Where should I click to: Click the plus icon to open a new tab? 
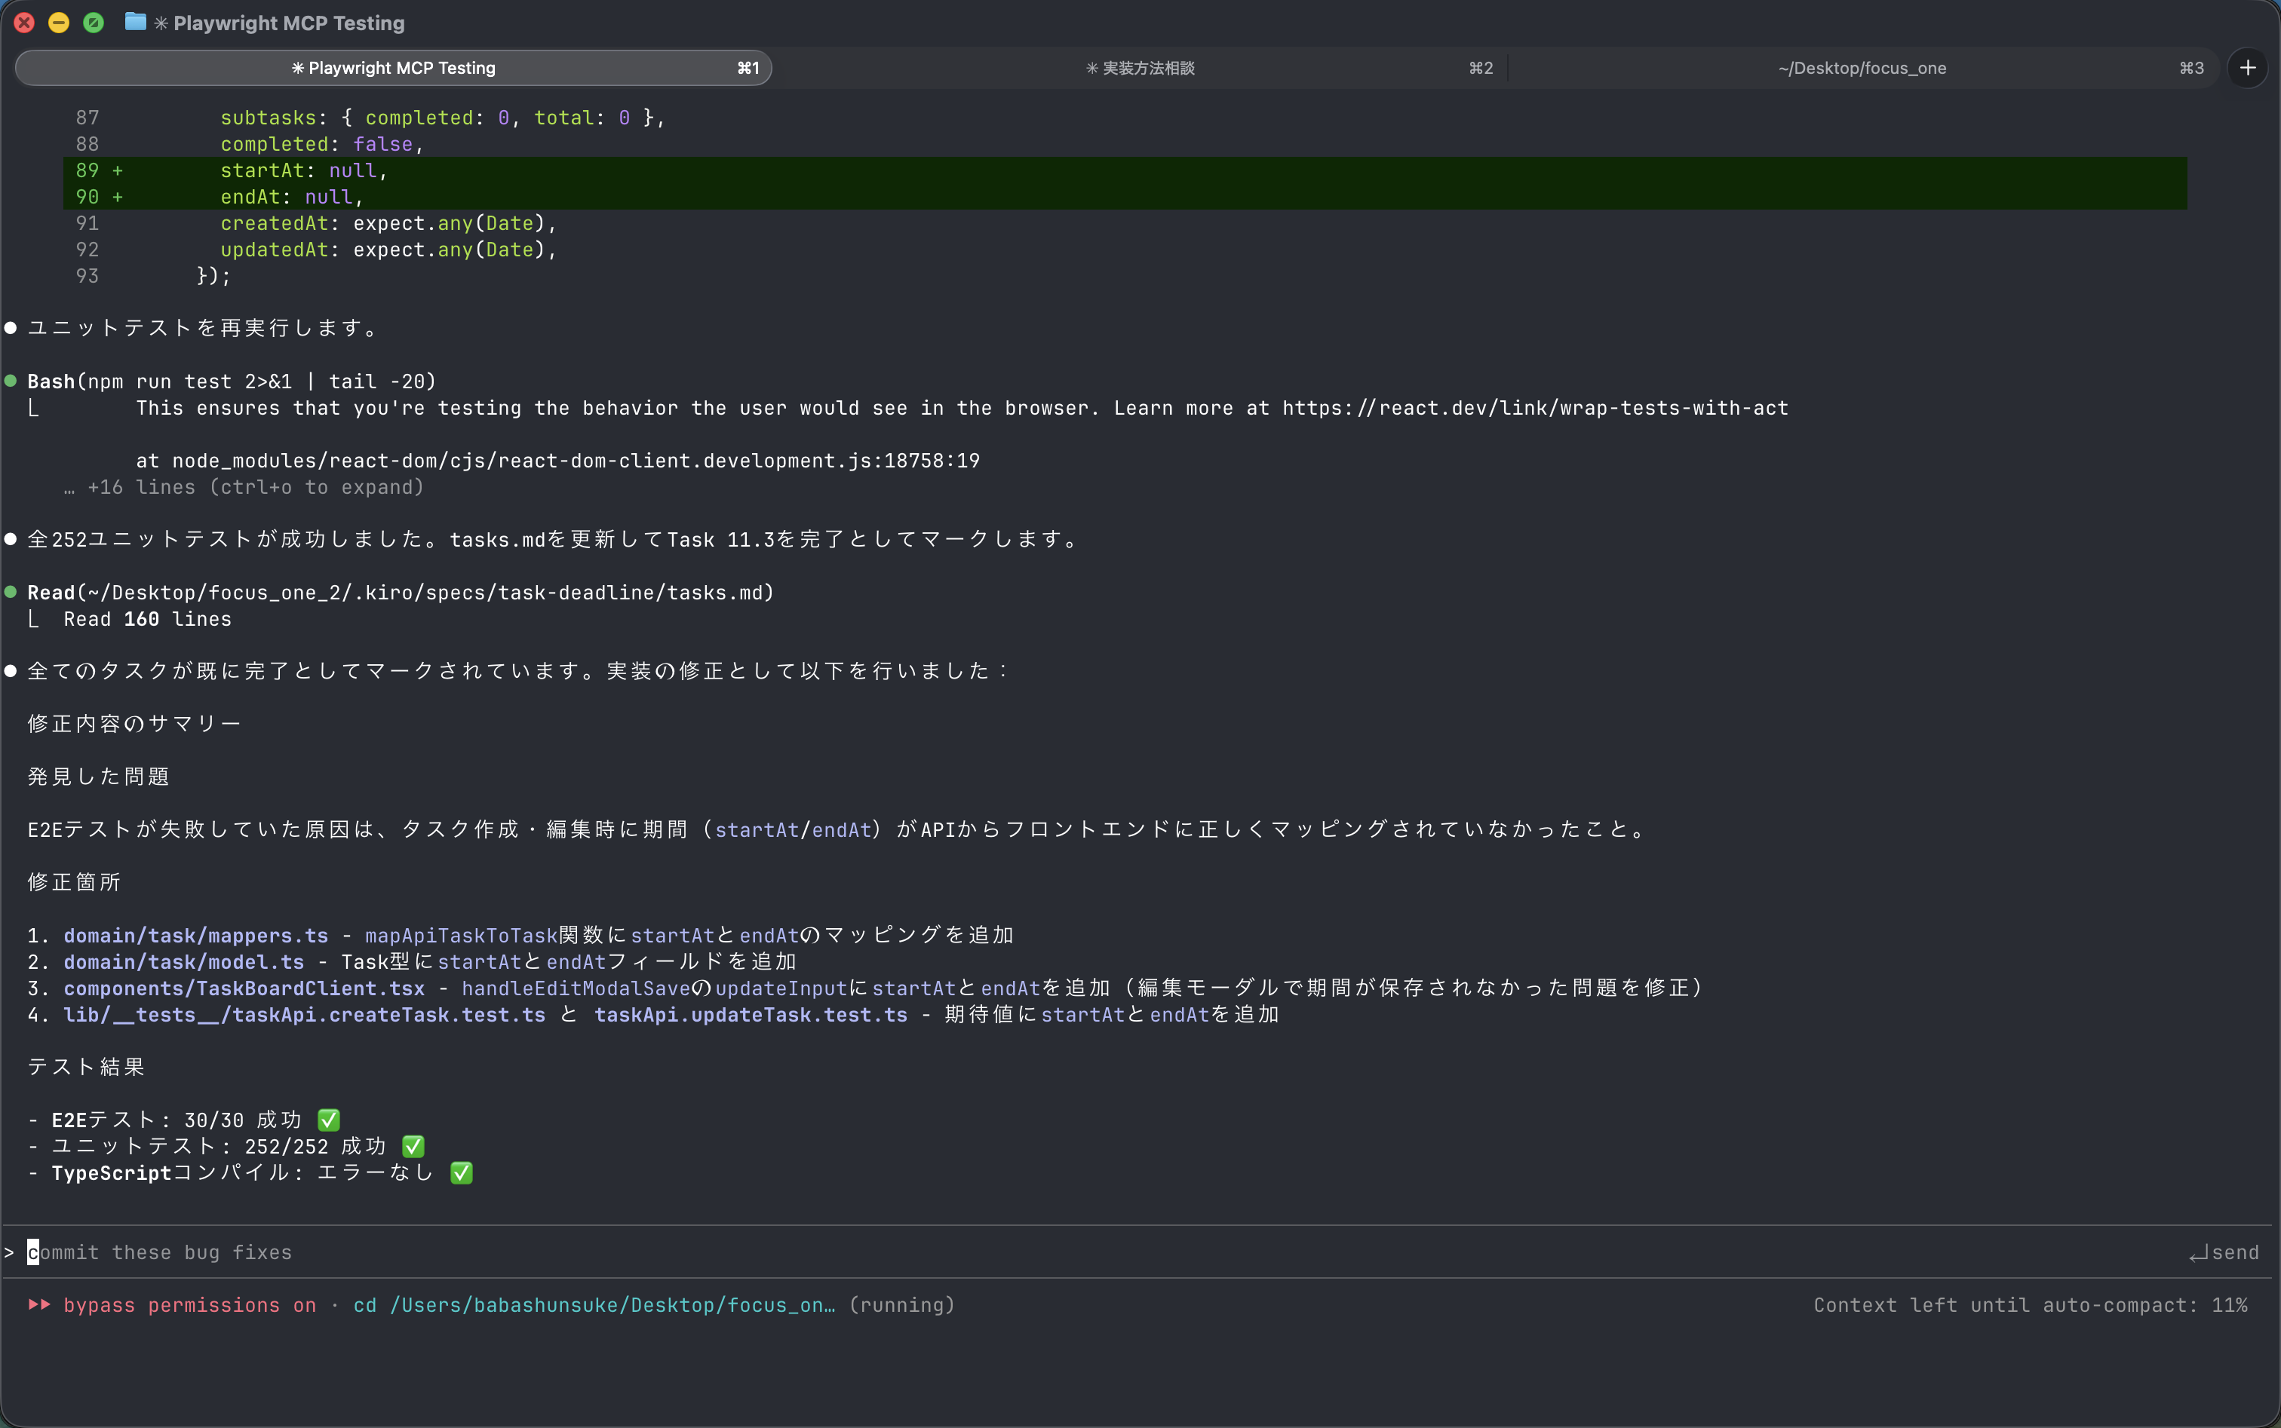[x=2247, y=68]
